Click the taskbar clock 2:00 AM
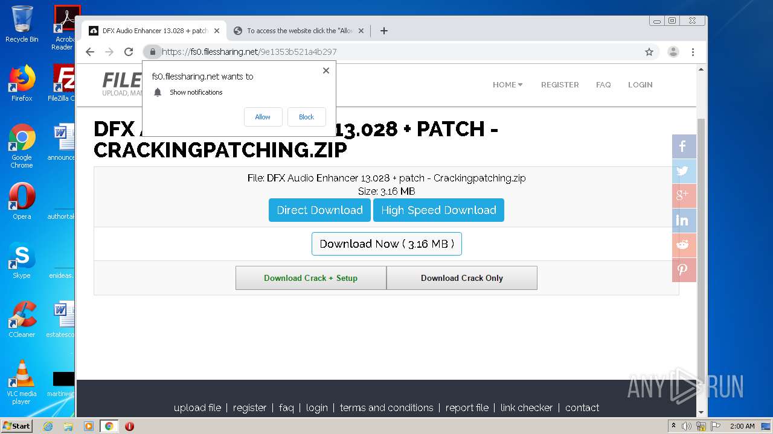Image resolution: width=773 pixels, height=434 pixels. [x=742, y=426]
